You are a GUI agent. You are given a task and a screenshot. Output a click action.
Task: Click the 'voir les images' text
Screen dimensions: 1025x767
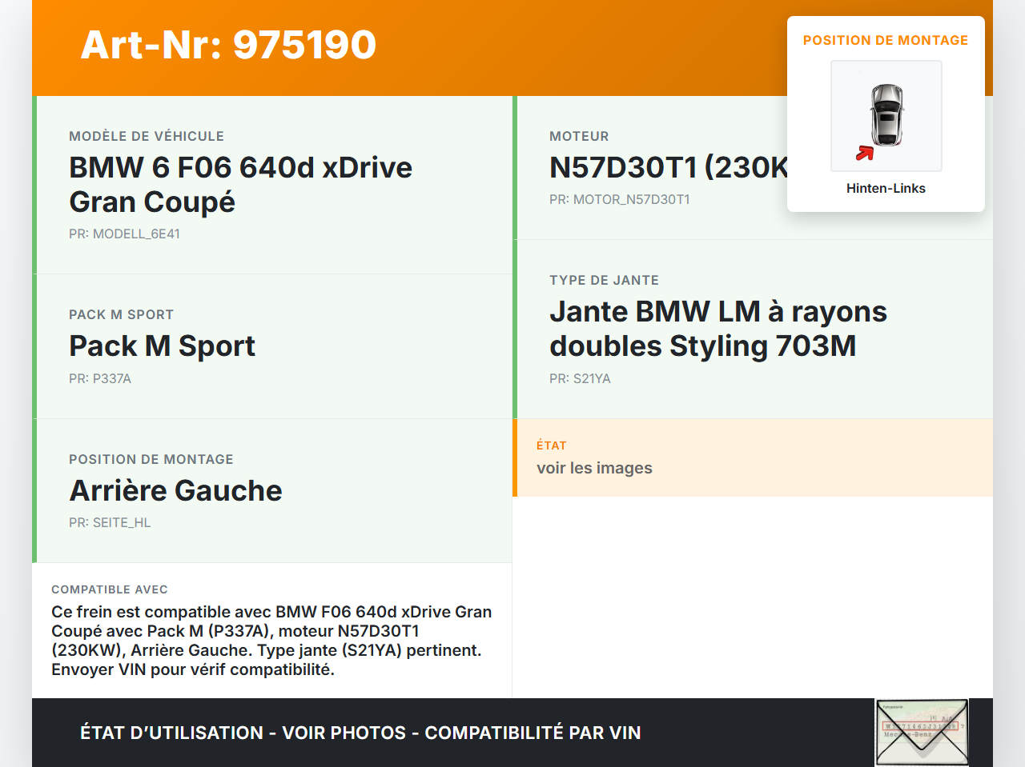click(594, 468)
